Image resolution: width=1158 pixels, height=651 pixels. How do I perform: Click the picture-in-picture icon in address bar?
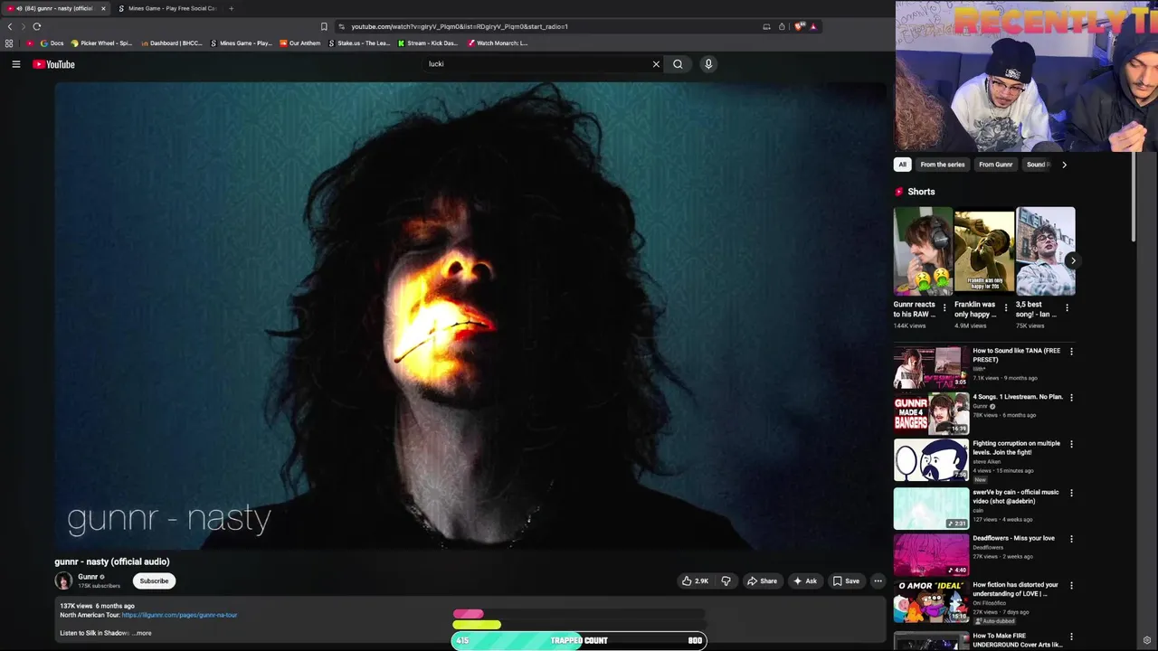[766, 26]
